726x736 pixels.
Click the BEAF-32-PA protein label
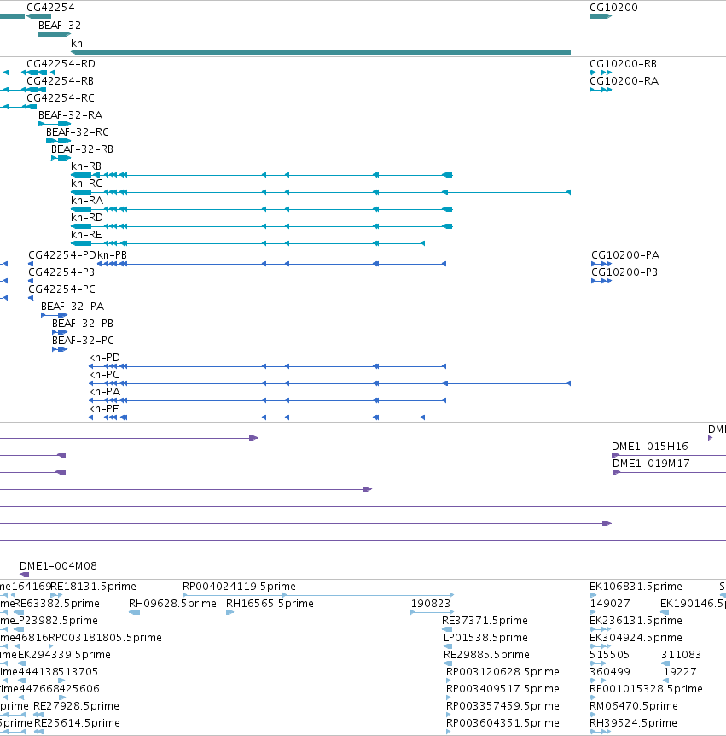73,307
